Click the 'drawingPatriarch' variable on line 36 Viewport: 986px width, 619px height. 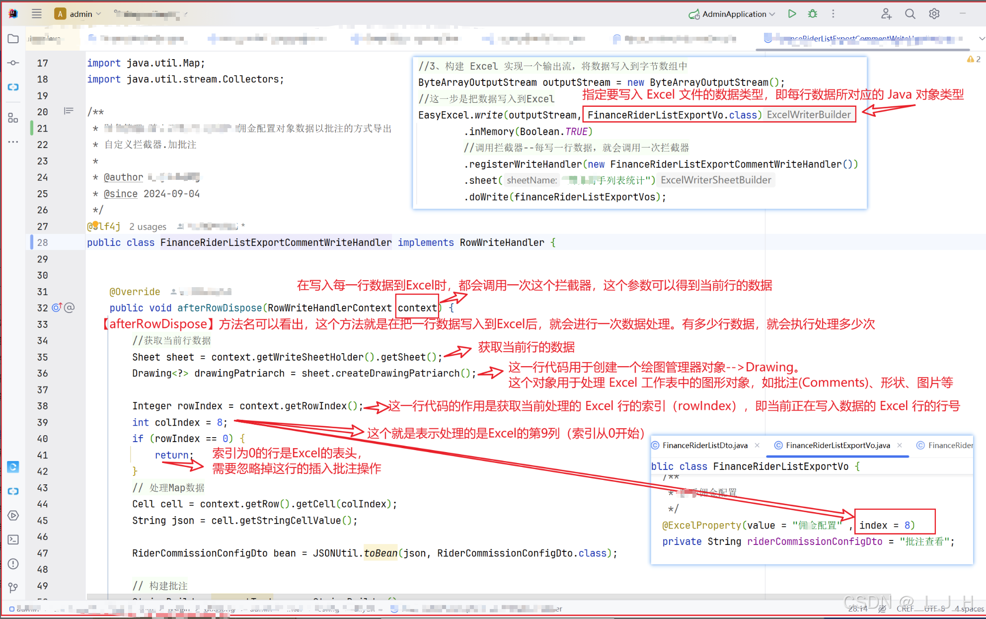pos(239,373)
